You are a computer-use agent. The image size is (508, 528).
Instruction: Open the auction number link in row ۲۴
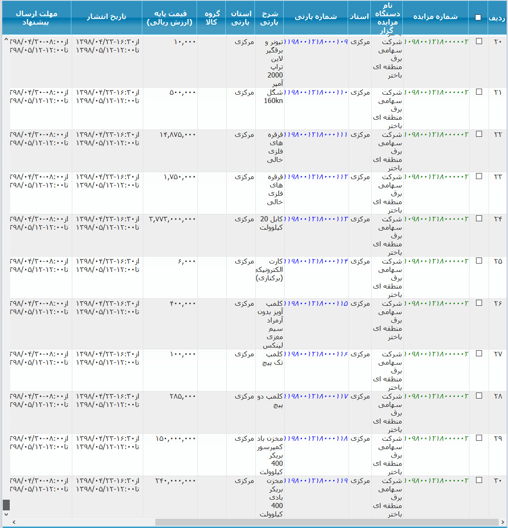(436, 219)
